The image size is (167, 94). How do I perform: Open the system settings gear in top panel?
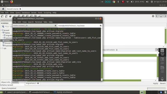pyautogui.click(x=152, y=2)
